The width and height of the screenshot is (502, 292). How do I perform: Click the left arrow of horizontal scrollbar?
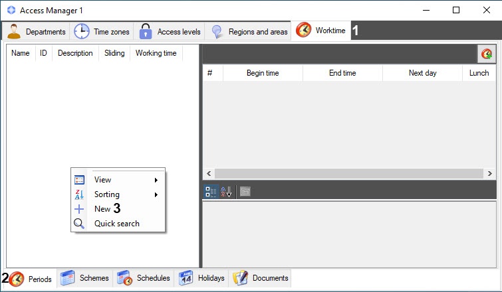point(209,173)
